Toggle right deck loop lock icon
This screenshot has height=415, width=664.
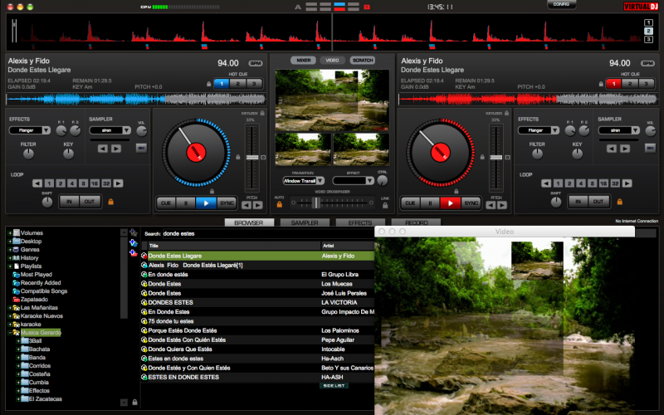[619, 202]
